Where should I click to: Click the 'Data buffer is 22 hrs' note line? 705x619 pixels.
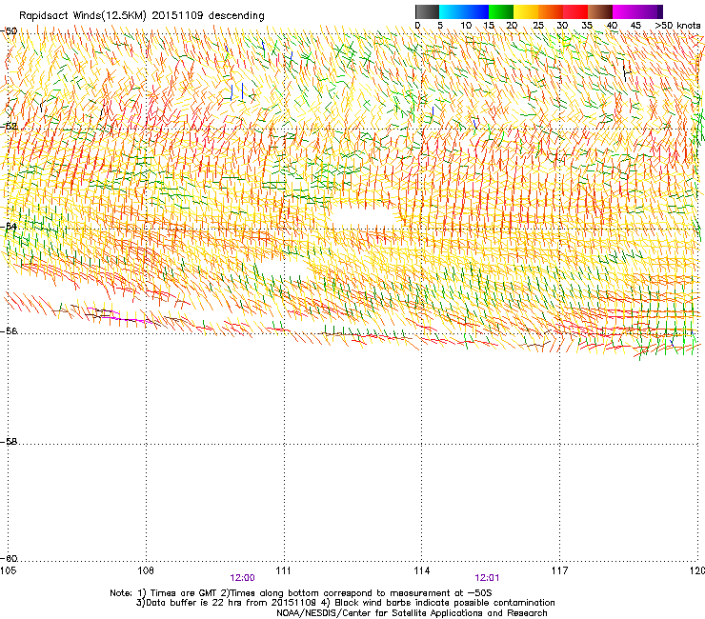coord(345,603)
